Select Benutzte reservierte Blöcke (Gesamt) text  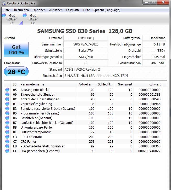[x=48, y=109]
